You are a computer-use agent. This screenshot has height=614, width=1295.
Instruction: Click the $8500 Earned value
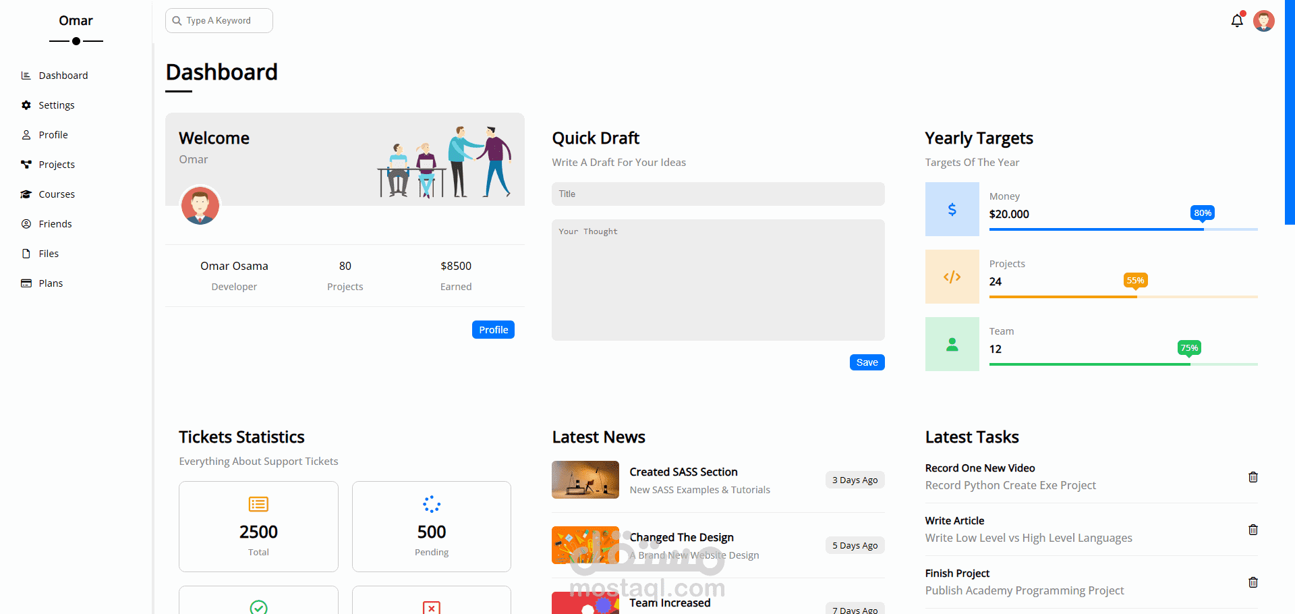pos(456,266)
